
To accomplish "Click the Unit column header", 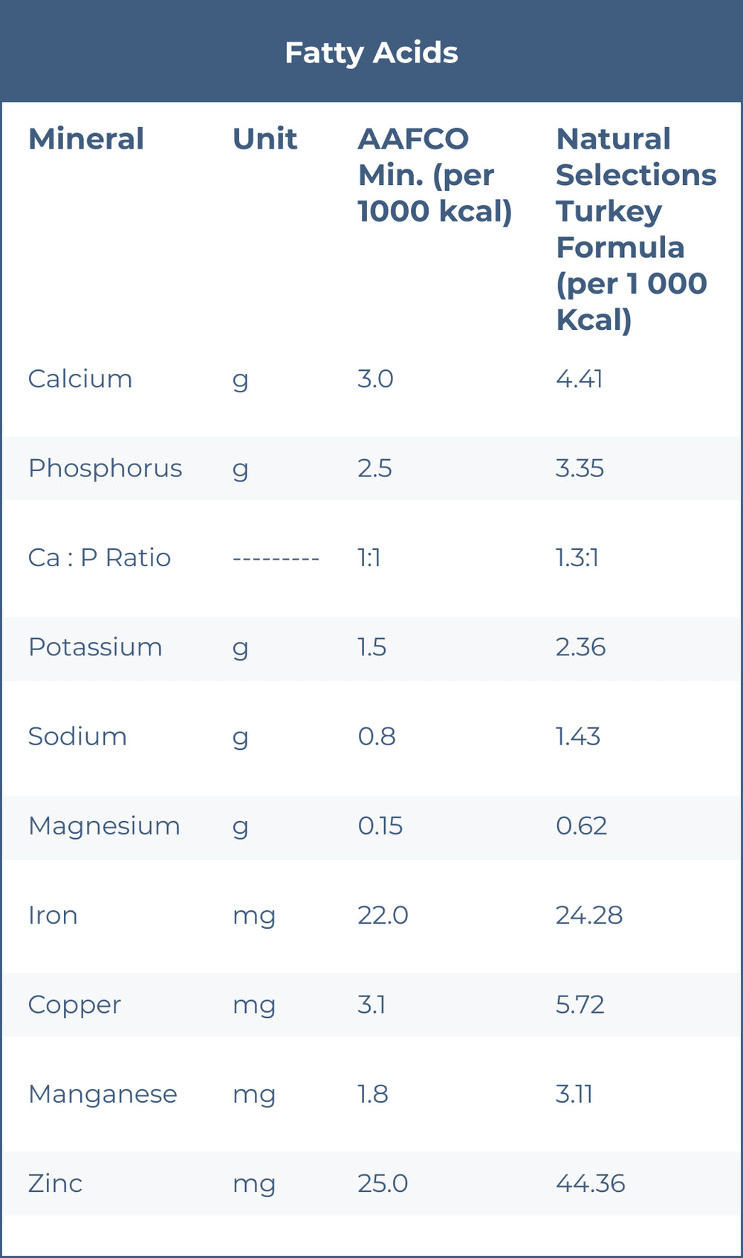I will point(265,139).
